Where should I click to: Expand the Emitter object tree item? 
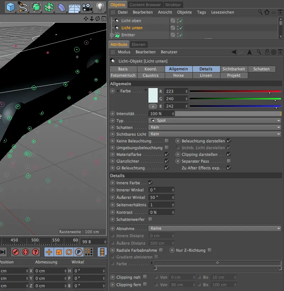coord(112,35)
